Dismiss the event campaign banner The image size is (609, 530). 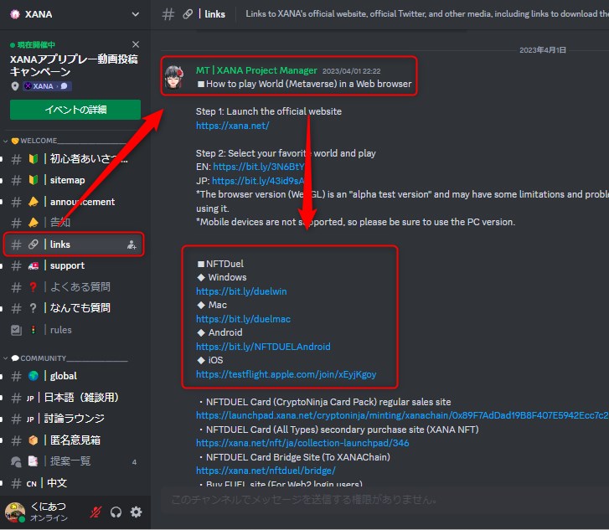click(x=136, y=44)
